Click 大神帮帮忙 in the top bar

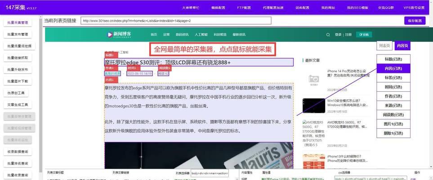pos(190,8)
